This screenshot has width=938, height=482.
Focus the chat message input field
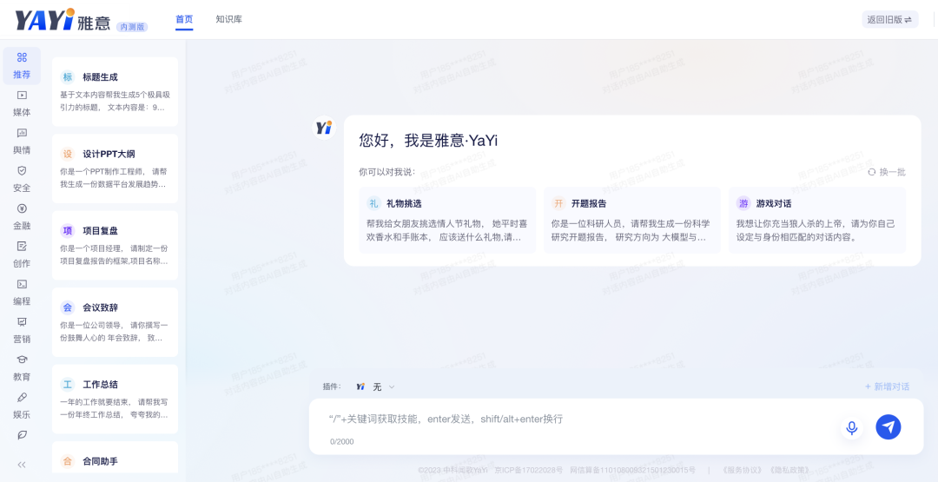[x=580, y=419]
